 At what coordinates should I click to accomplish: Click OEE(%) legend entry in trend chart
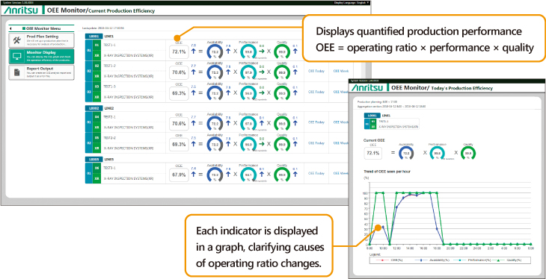pyautogui.click(x=390, y=260)
